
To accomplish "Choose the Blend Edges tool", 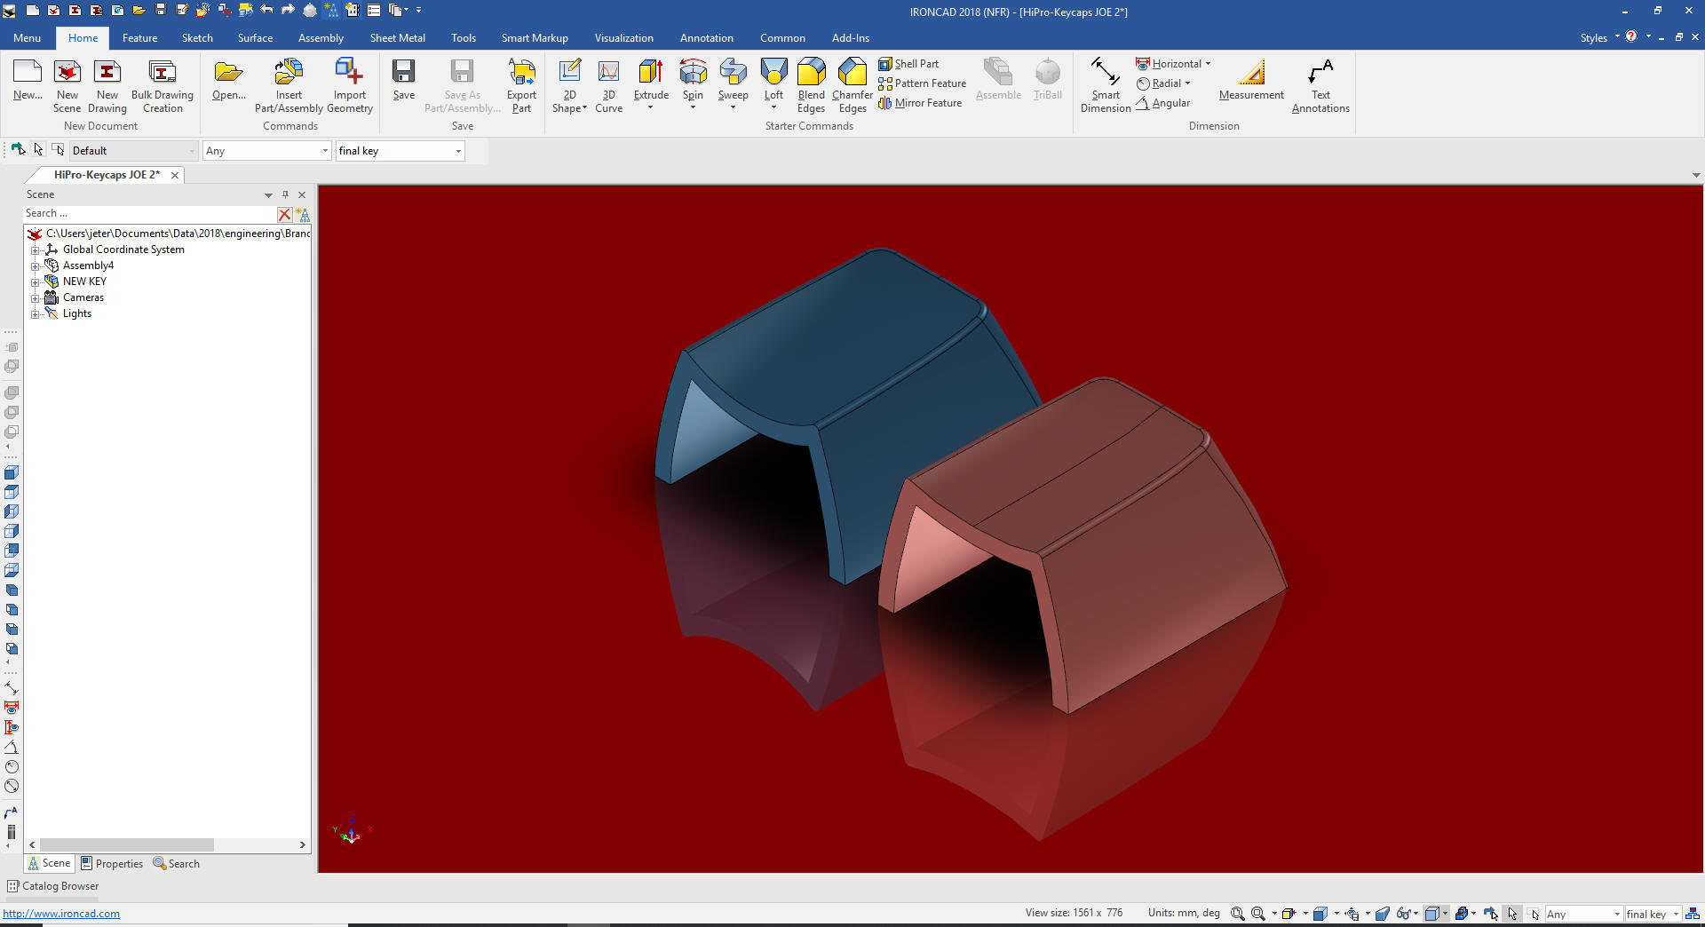I will pos(811,74).
